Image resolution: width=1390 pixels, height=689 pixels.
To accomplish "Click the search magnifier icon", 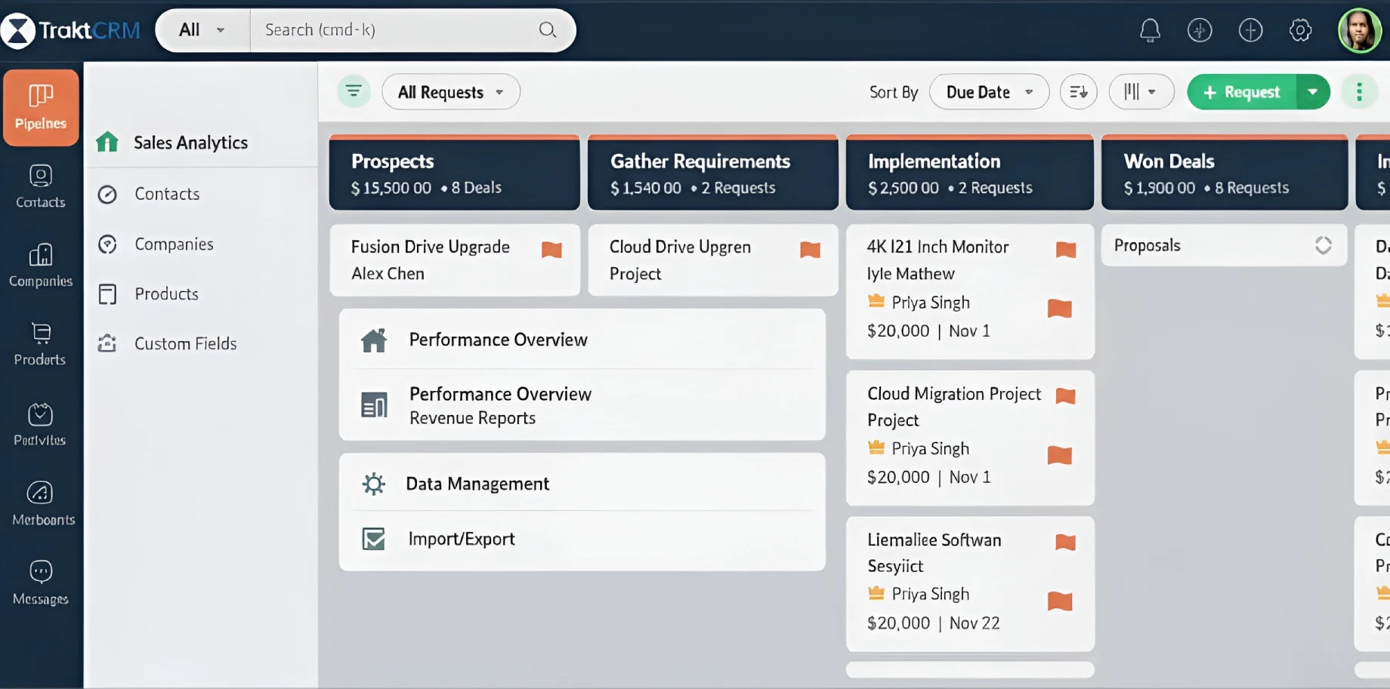I will (x=548, y=30).
